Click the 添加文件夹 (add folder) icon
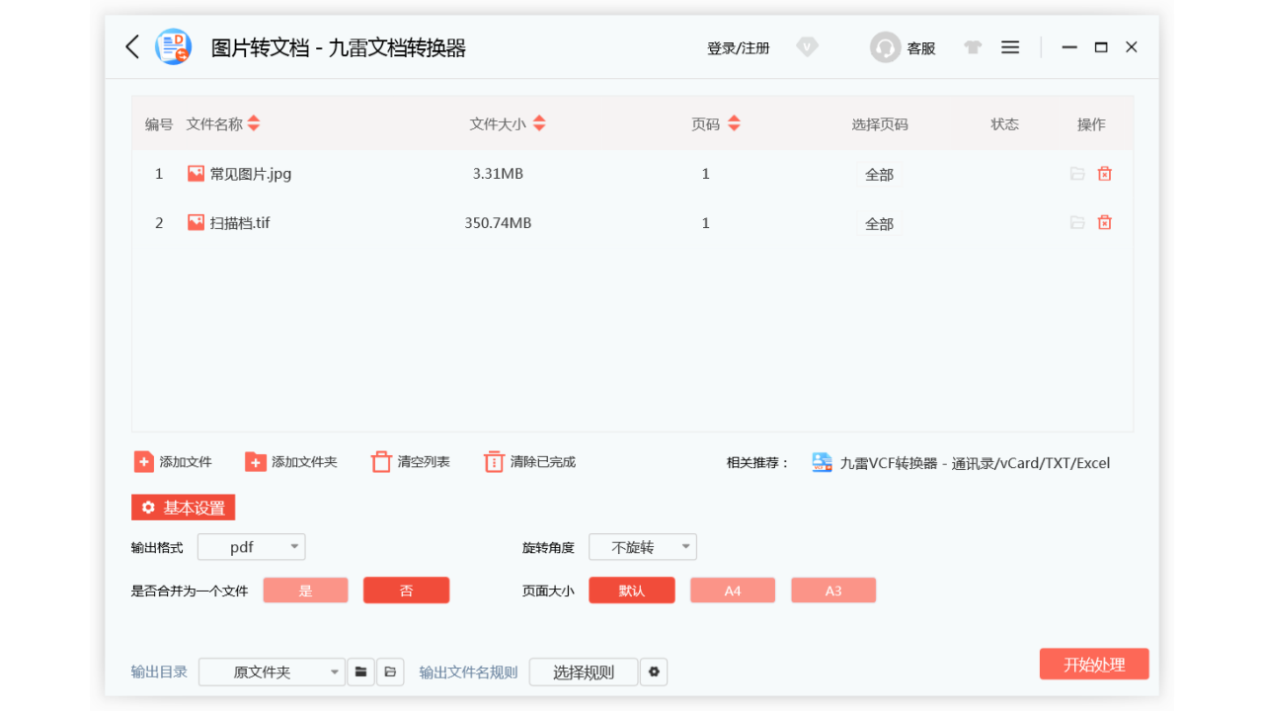This screenshot has height=711, width=1264. [x=257, y=461]
